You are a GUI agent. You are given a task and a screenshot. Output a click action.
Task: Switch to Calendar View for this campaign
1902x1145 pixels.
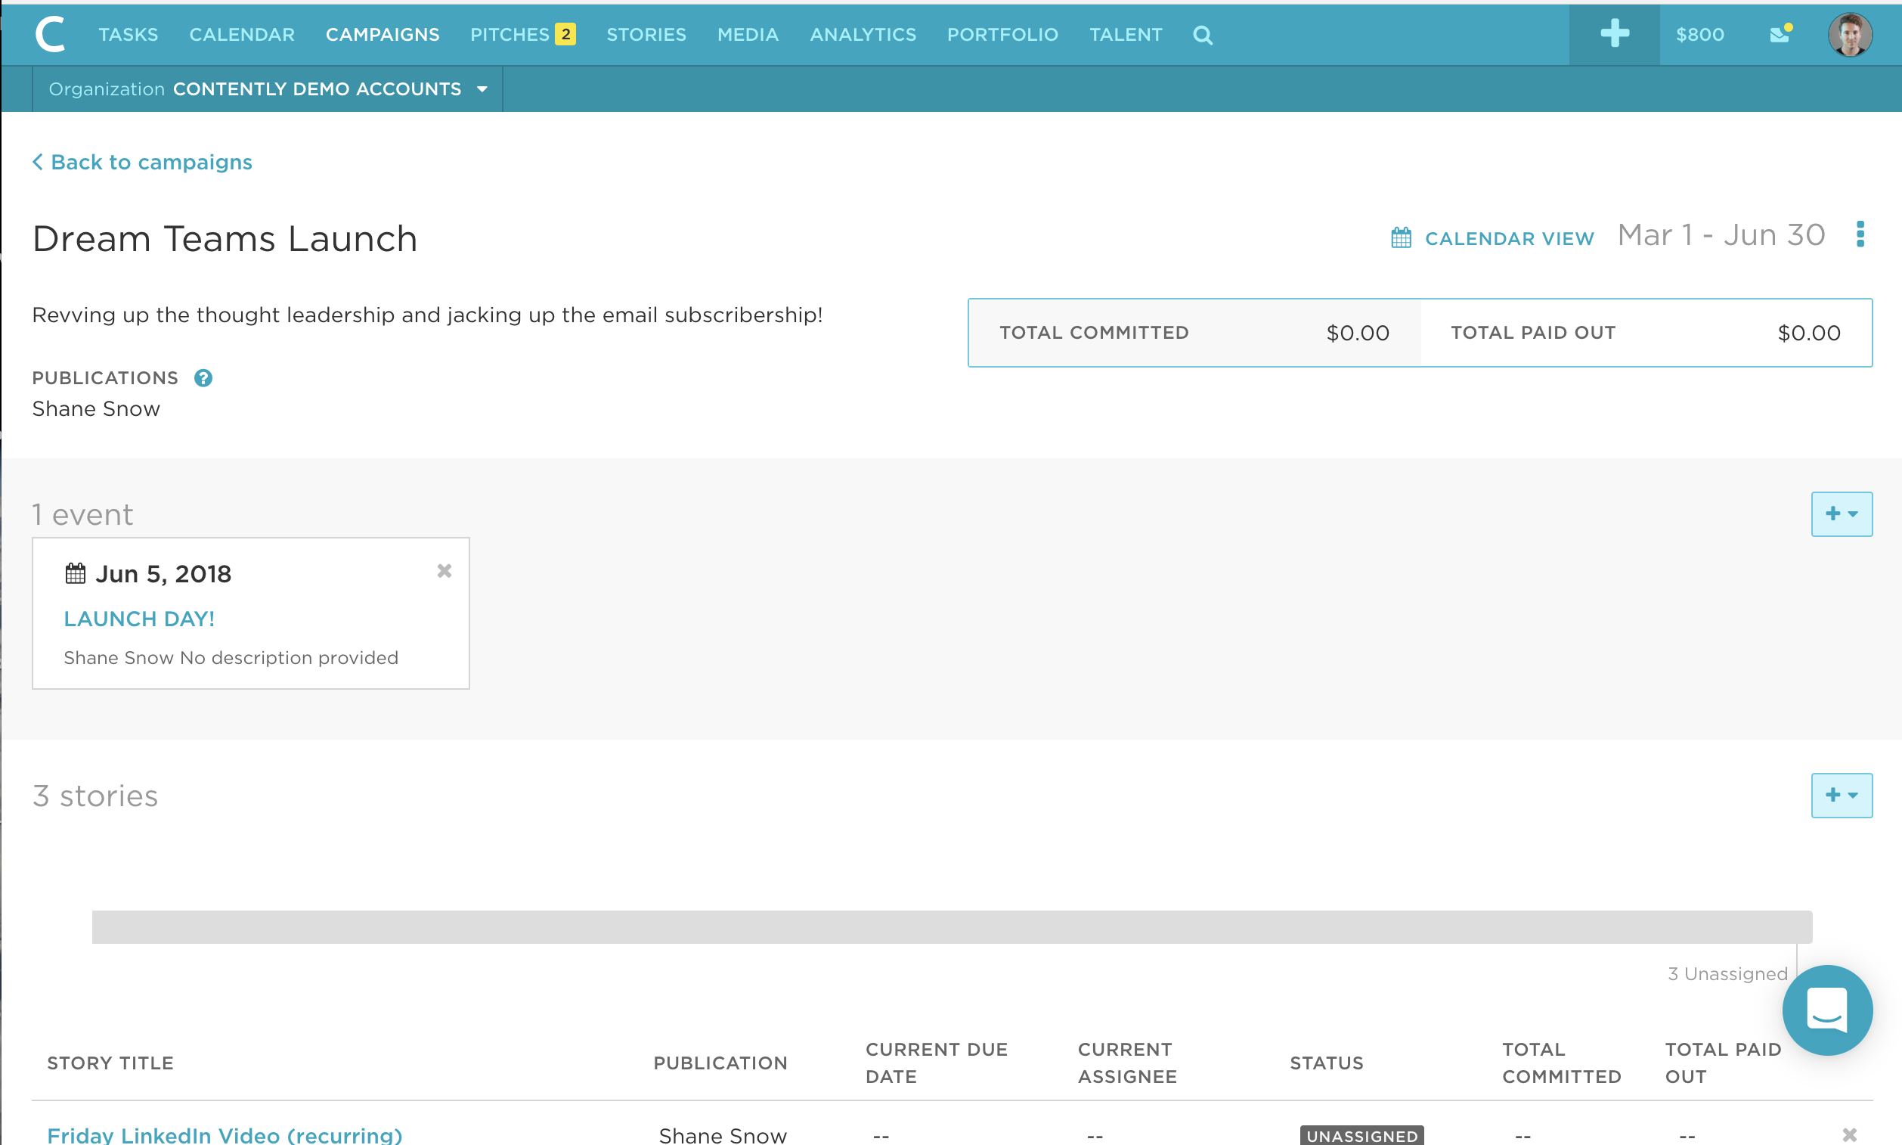(x=1508, y=237)
